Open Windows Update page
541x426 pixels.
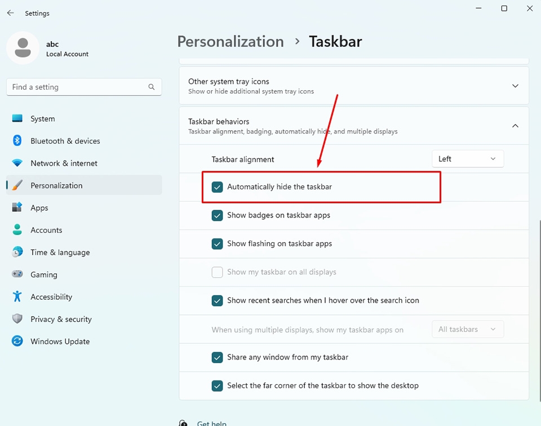click(x=84, y=341)
